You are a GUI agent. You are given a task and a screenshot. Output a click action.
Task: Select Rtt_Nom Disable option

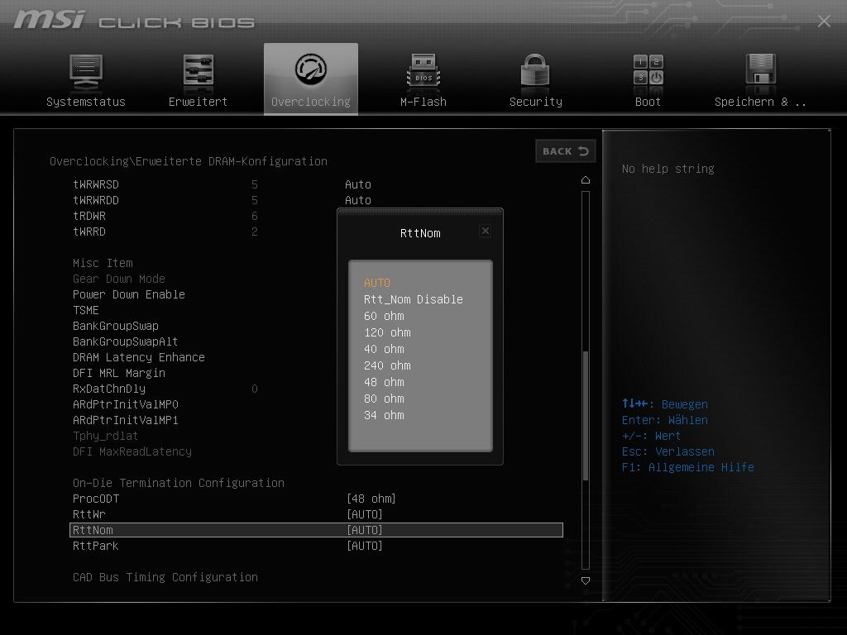(x=414, y=299)
